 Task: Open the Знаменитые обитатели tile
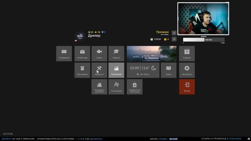(x=135, y=87)
